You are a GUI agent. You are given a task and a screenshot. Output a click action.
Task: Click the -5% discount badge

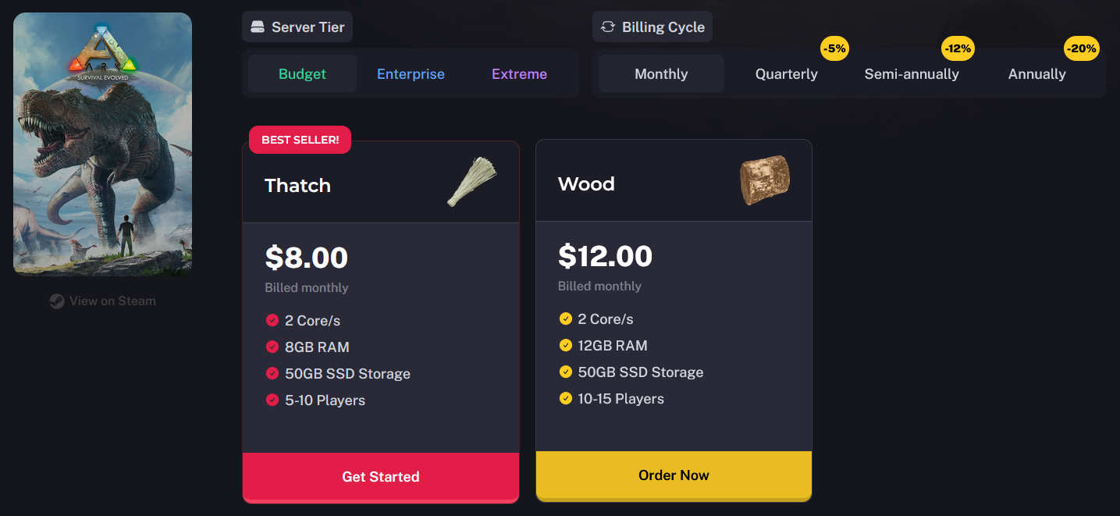coord(834,48)
